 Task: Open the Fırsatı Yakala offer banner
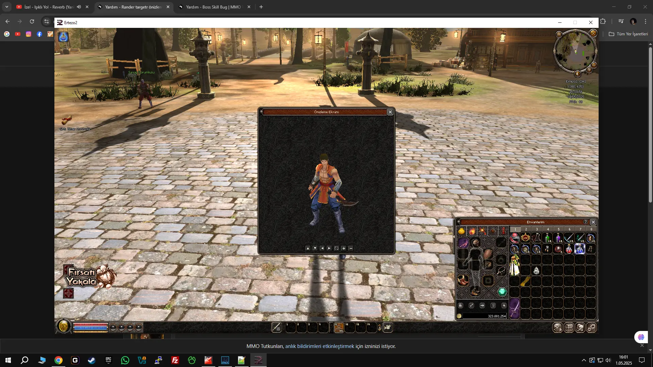click(90, 276)
